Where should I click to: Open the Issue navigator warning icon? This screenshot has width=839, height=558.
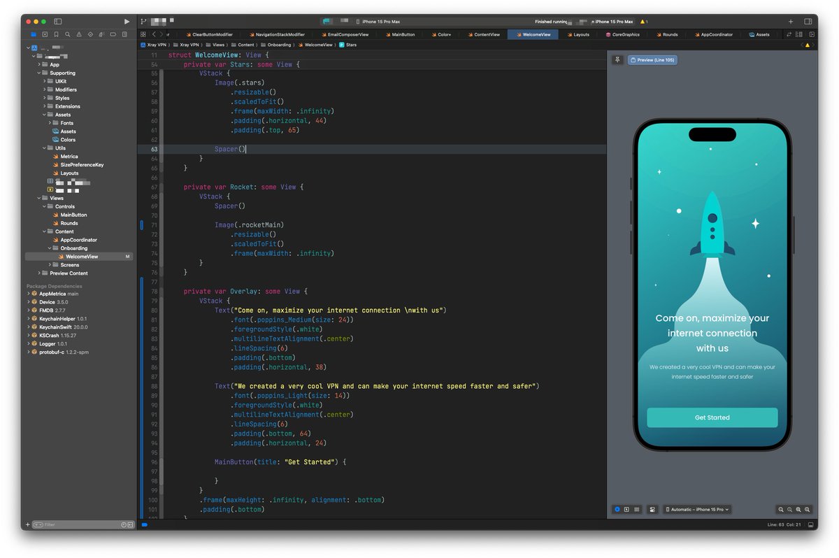(80, 34)
